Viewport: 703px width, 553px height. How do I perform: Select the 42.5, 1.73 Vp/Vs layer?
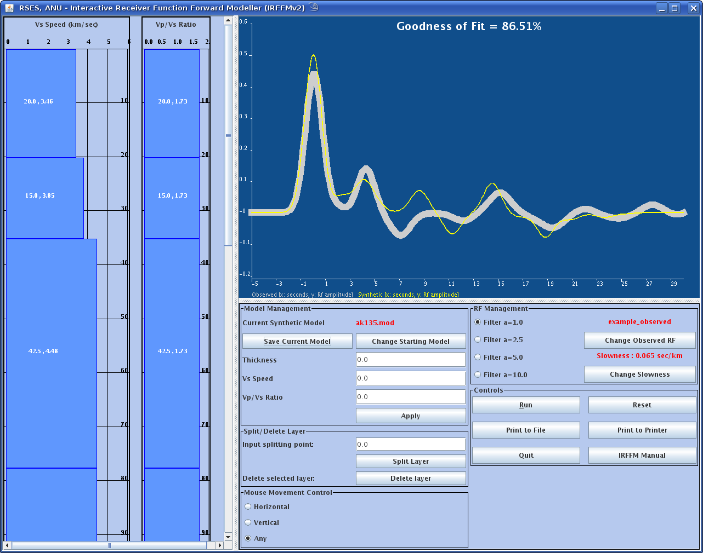pos(172,353)
